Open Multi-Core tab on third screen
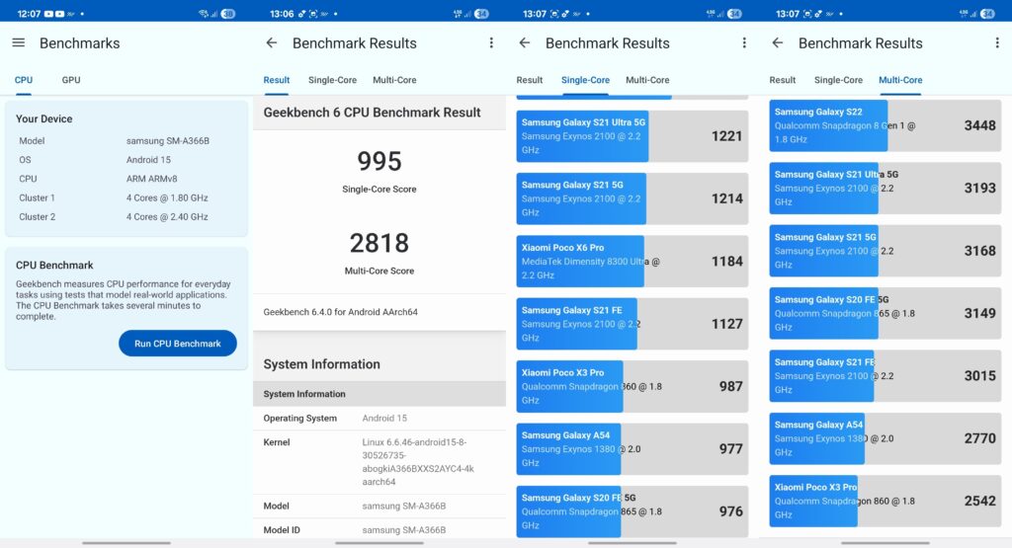The width and height of the screenshot is (1012, 548). coord(647,80)
